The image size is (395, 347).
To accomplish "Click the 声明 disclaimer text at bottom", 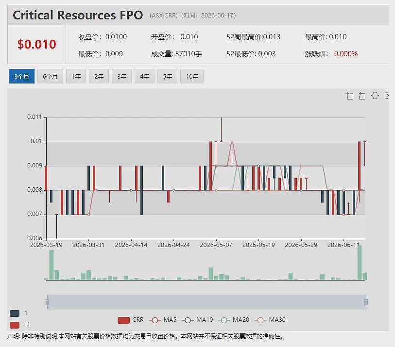I will point(145,336).
